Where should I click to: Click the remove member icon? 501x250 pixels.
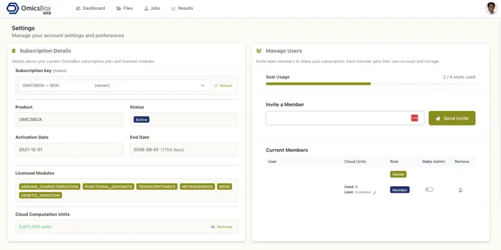(x=461, y=190)
